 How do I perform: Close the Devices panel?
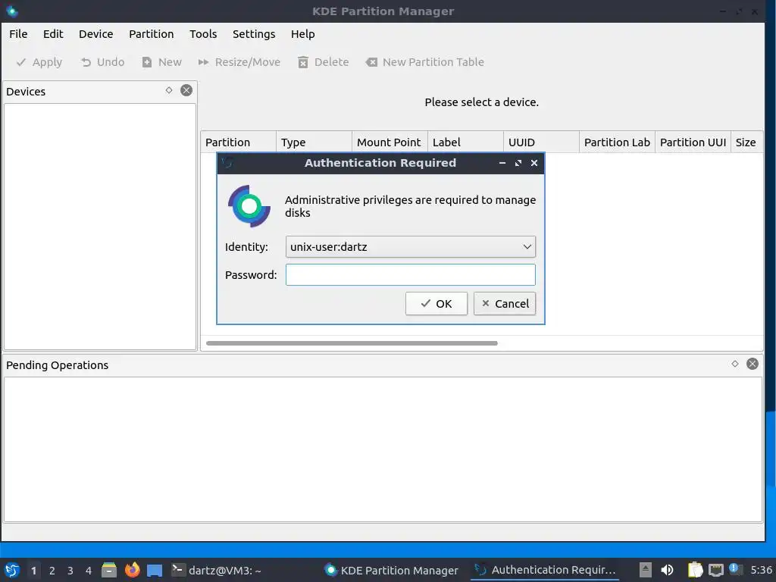[x=186, y=91]
